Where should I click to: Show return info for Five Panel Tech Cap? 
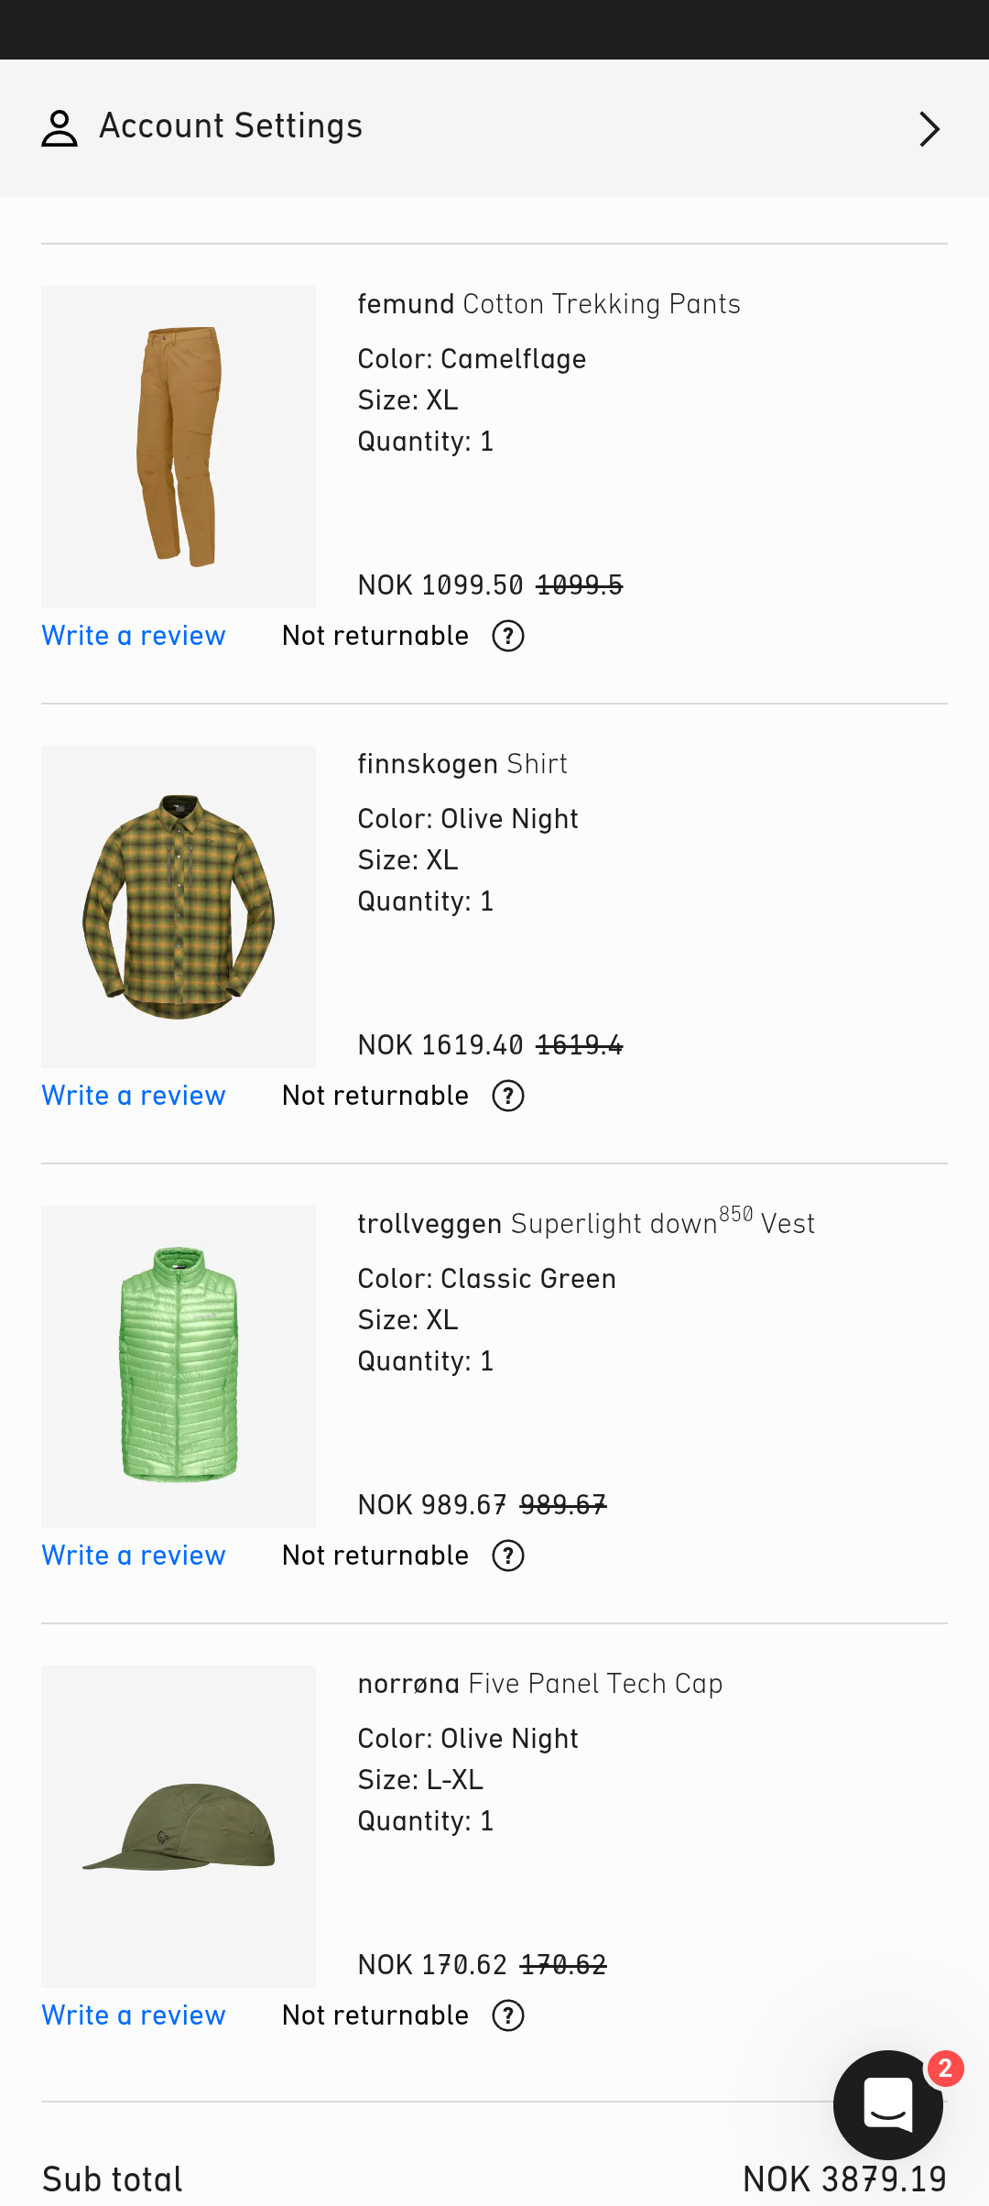(508, 2015)
